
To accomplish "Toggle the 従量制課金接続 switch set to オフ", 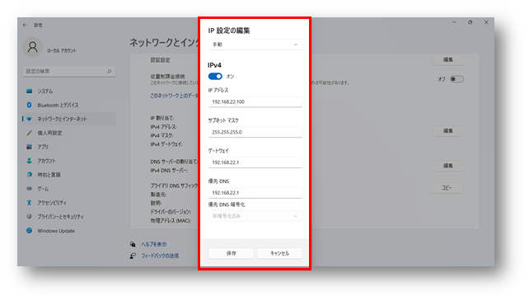I will click(x=456, y=79).
